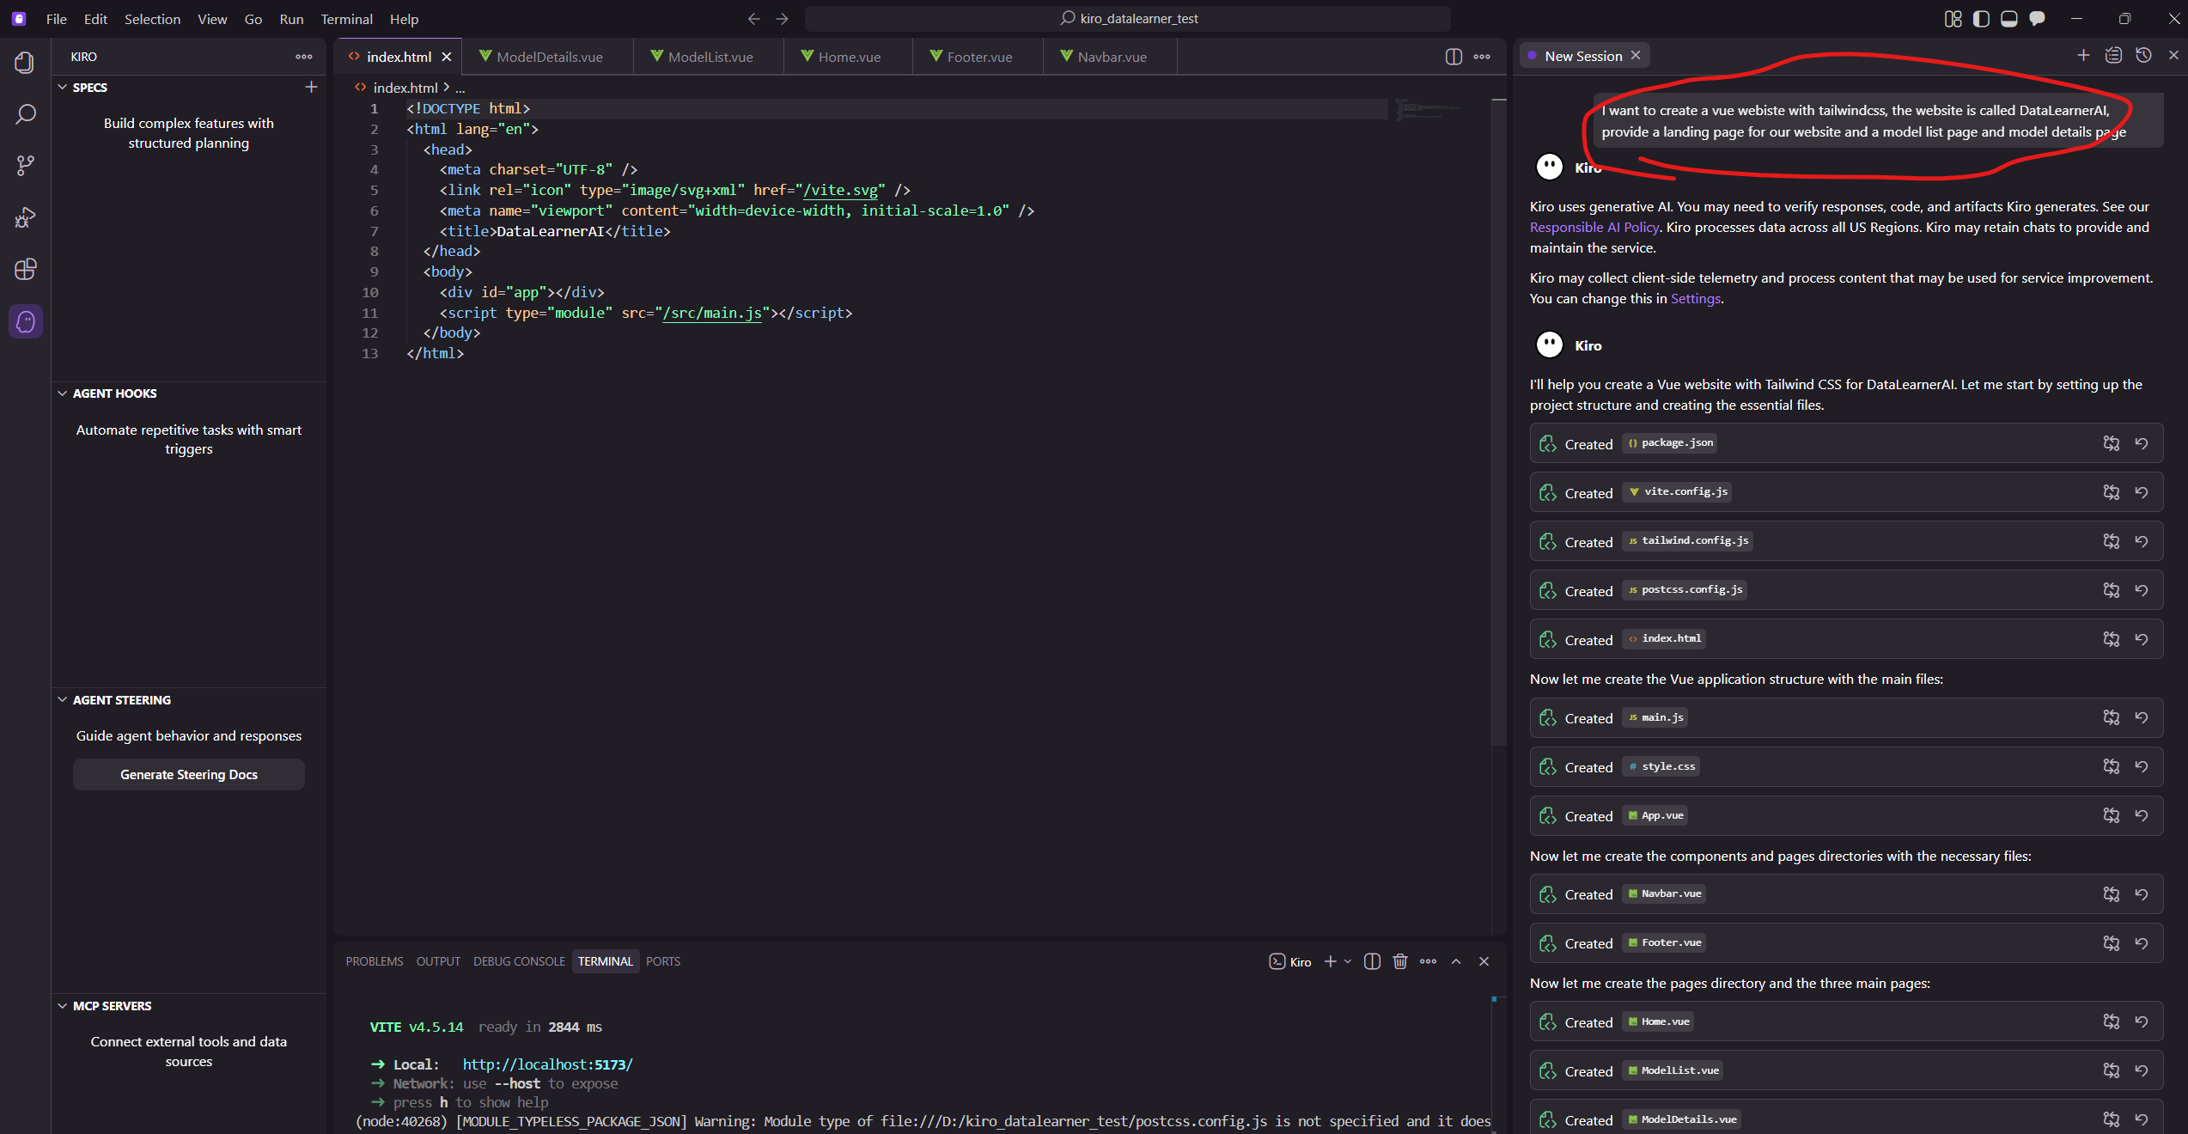Open the File menu
This screenshot has height=1134, width=2188.
[x=56, y=19]
